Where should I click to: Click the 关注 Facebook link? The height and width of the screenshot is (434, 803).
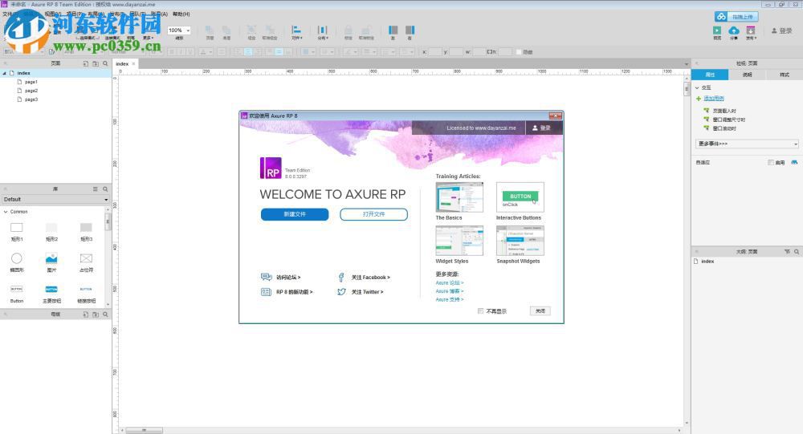click(x=370, y=278)
